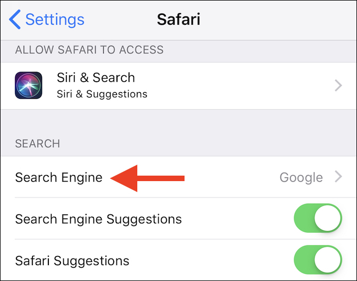Click the ALLOW SAFARI TO ACCESS section header
Viewport: 357px width, 281px height.
coord(89,50)
